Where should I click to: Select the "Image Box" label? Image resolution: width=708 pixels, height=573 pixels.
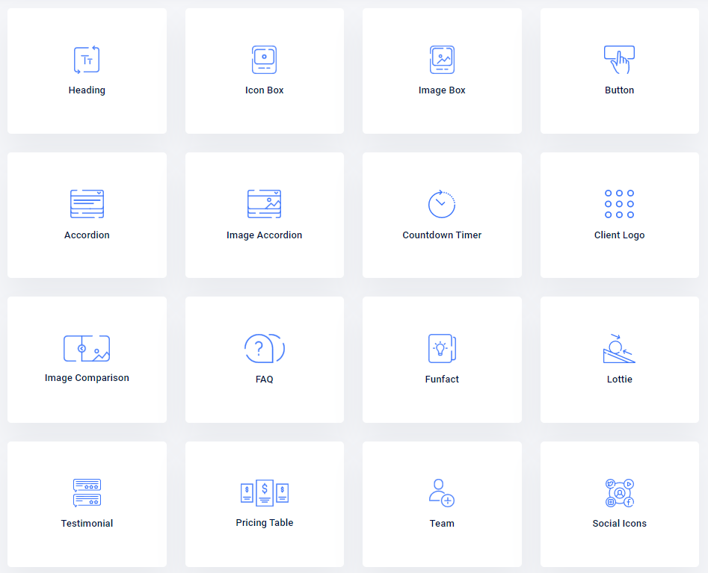click(442, 90)
